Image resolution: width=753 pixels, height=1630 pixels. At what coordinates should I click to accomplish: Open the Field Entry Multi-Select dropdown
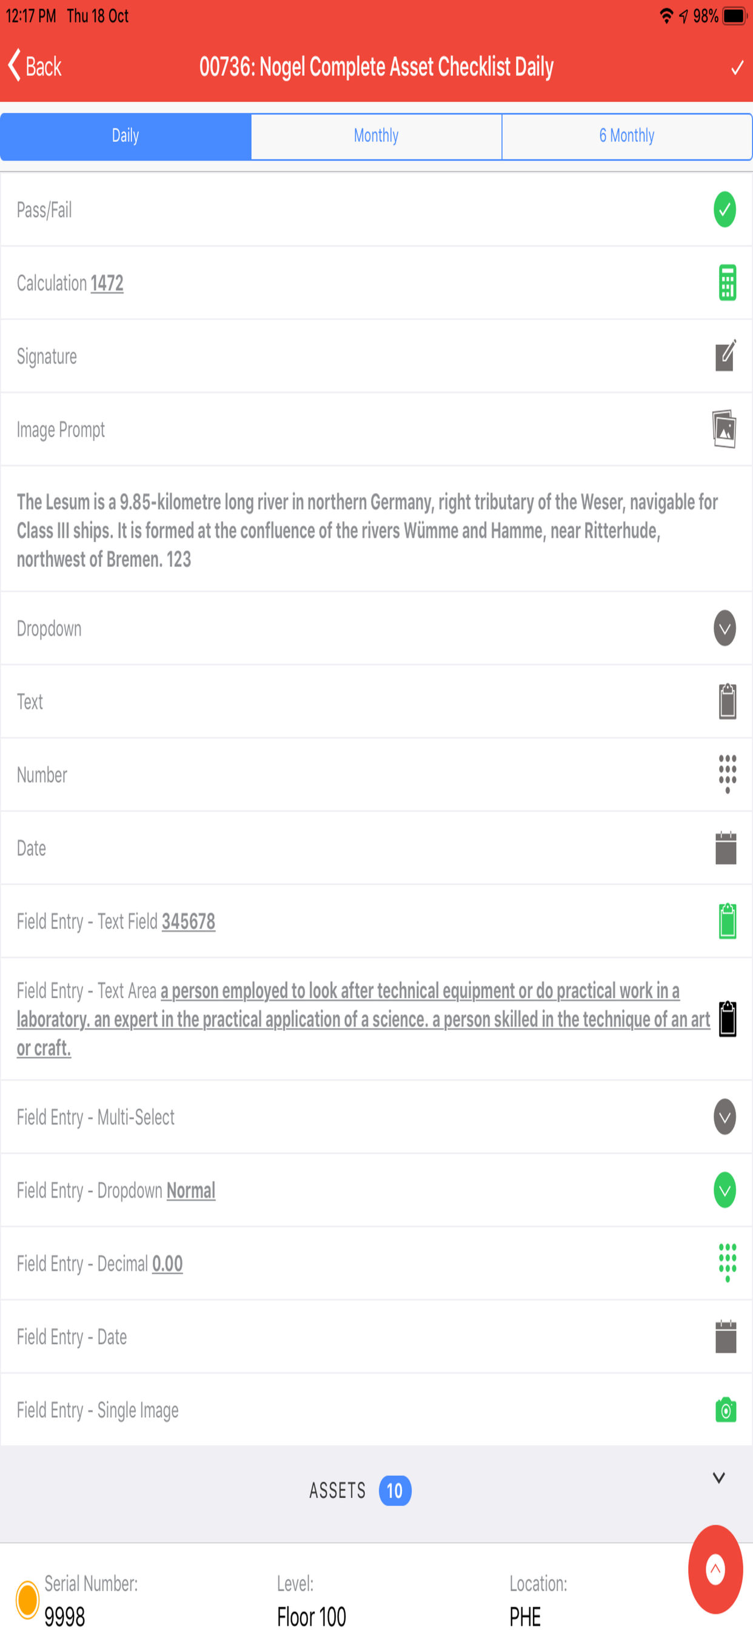pyautogui.click(x=725, y=1117)
